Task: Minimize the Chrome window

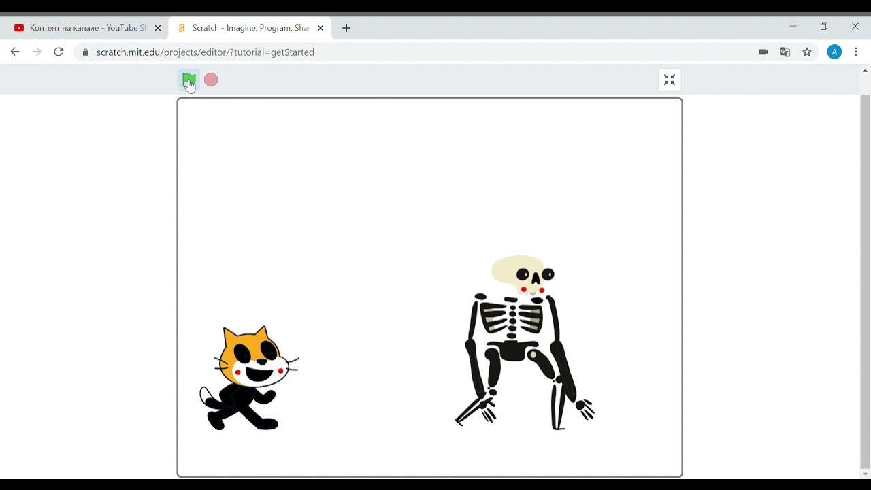Action: [793, 27]
